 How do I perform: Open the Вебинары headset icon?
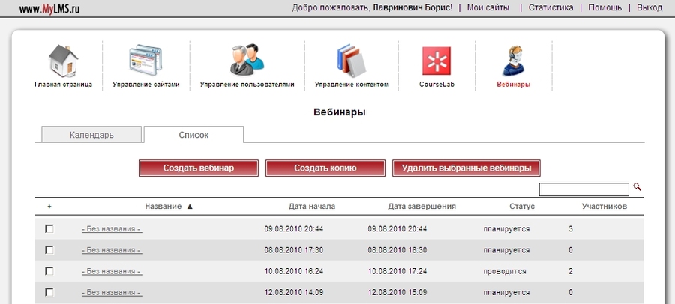[513, 61]
